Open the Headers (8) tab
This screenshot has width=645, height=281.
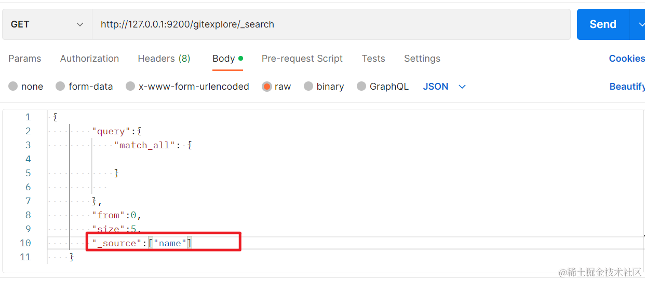(164, 59)
